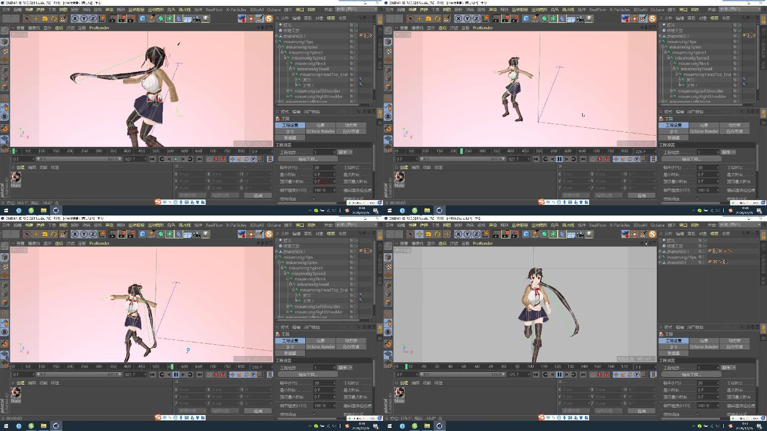
Task: Click orange Octane S icon in bottom-right window
Action: 652,234
